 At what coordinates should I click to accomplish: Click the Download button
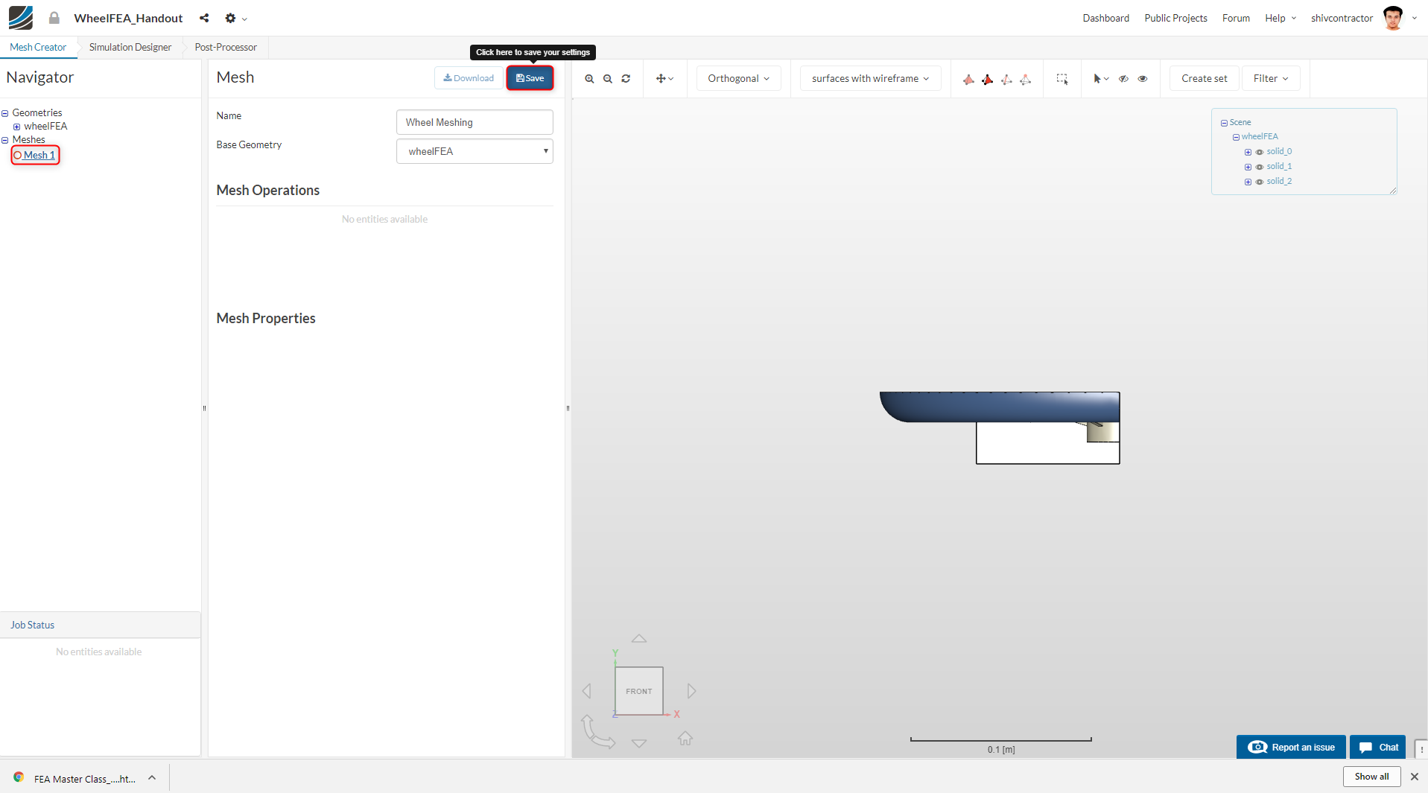[469, 78]
